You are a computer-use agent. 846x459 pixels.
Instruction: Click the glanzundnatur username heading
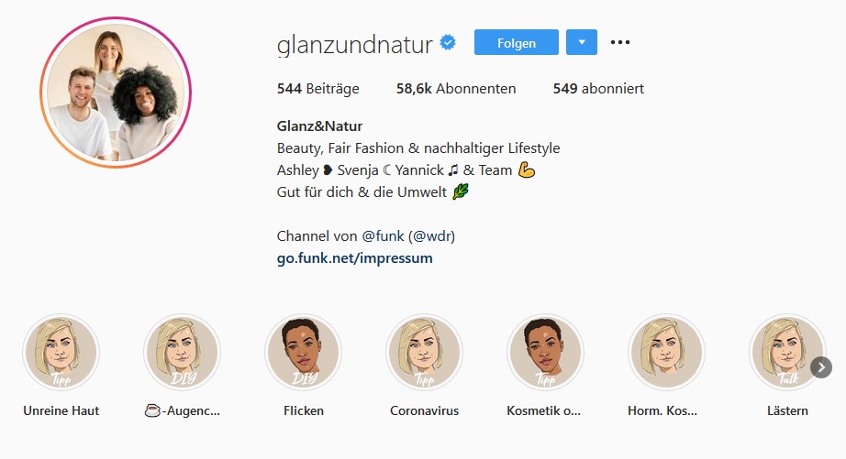tap(354, 44)
